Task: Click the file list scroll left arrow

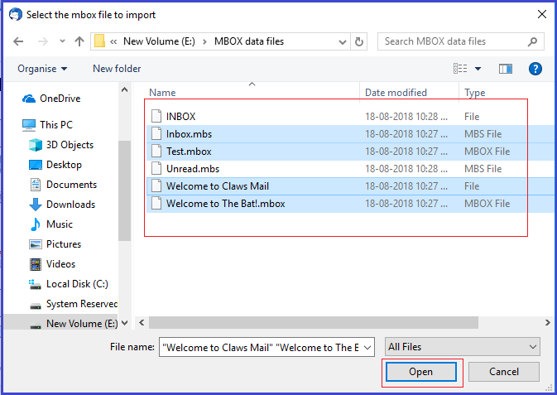Action: click(x=142, y=323)
